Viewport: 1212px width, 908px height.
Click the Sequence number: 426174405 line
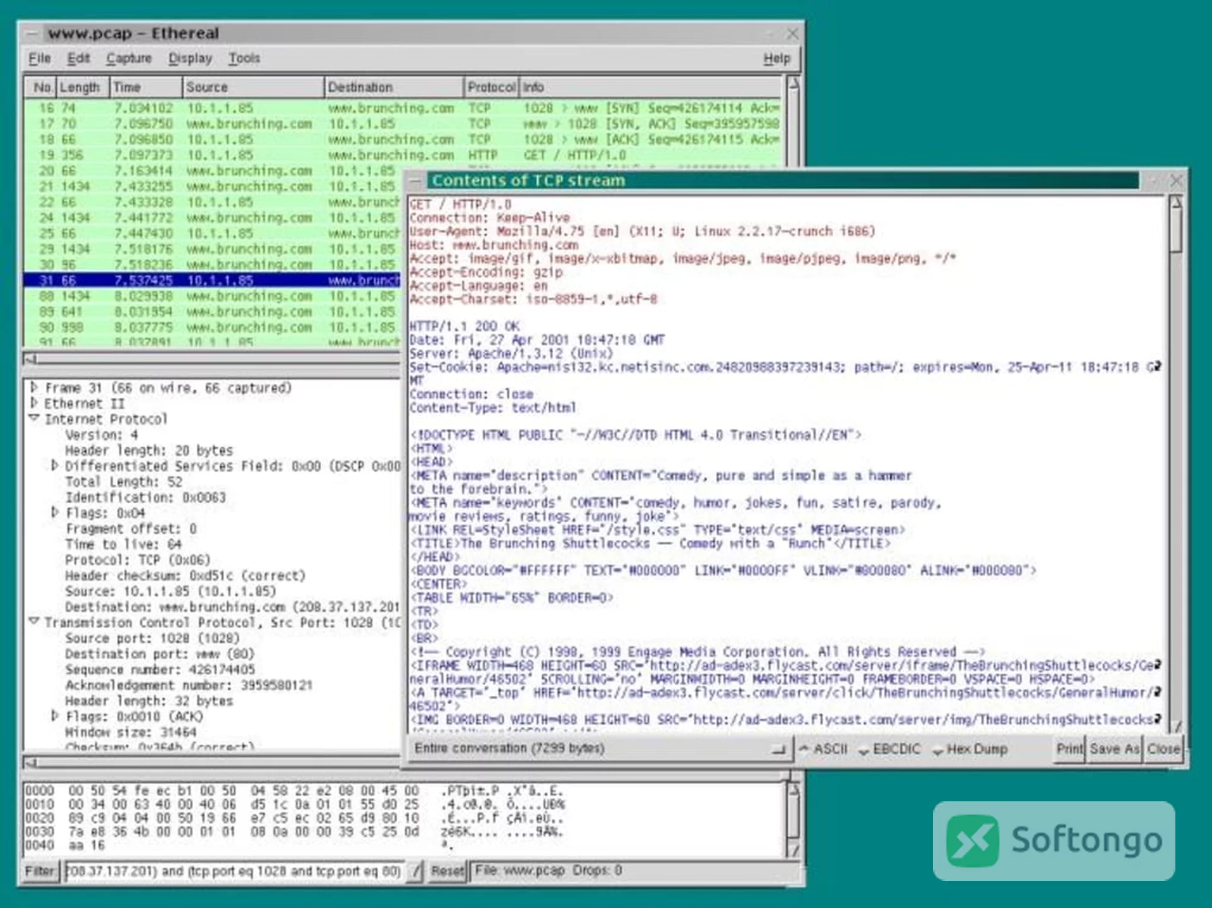click(160, 669)
